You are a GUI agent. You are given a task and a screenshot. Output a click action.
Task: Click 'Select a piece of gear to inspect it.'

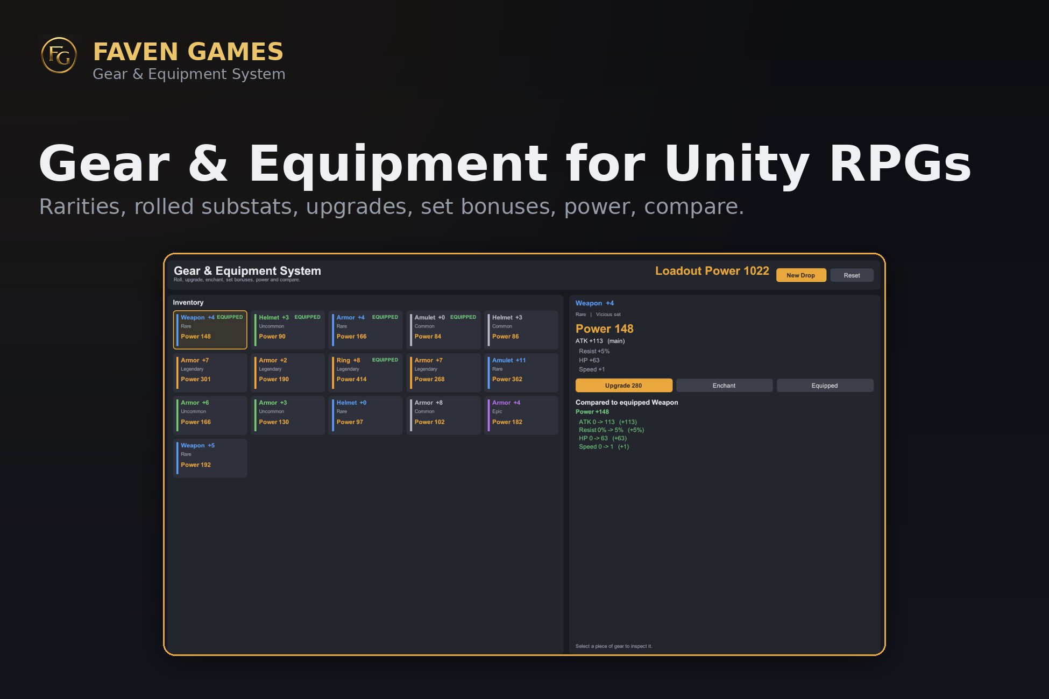click(x=614, y=646)
